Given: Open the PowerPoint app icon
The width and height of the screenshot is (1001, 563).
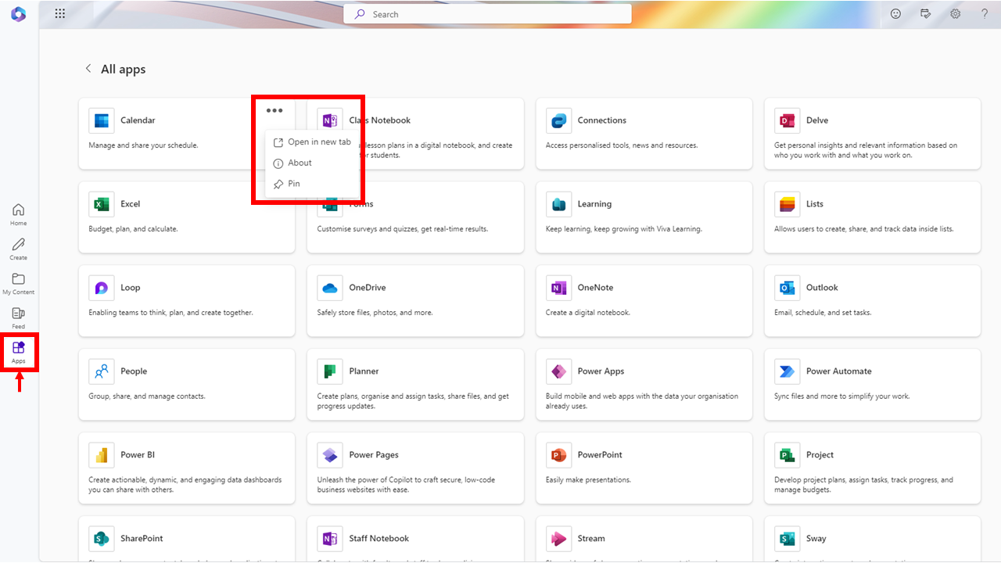Looking at the screenshot, I should (558, 454).
